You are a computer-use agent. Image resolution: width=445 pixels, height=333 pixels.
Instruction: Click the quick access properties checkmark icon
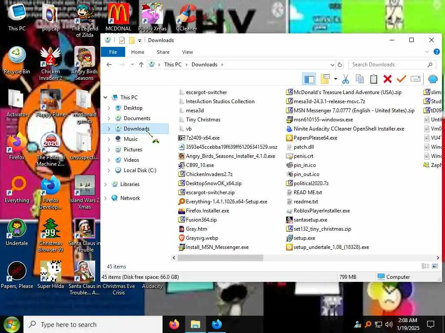(x=122, y=40)
